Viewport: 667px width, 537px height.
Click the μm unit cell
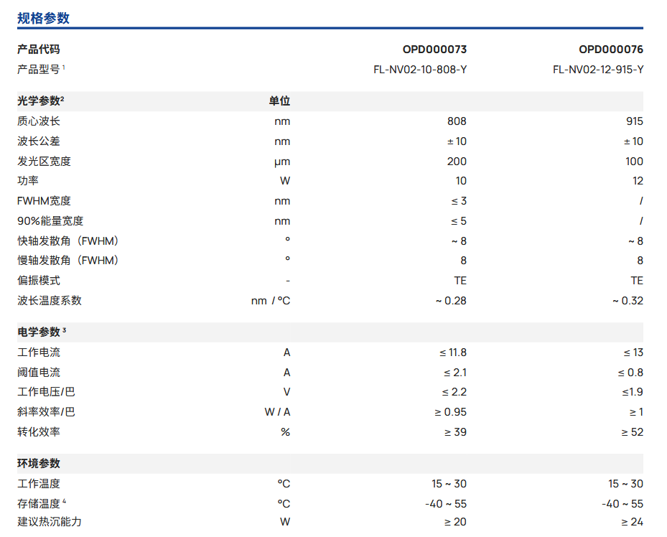pyautogui.click(x=282, y=162)
